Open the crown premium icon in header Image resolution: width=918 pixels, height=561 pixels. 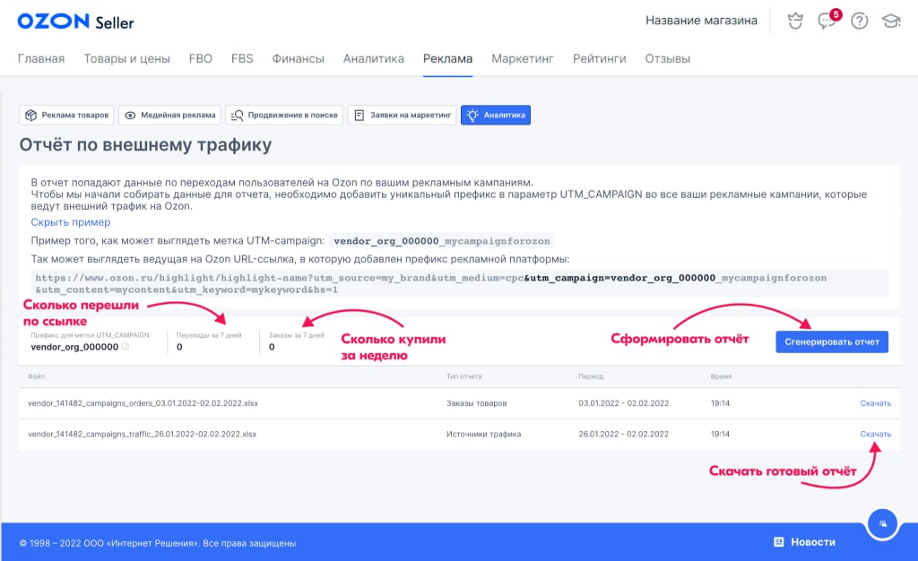click(794, 21)
